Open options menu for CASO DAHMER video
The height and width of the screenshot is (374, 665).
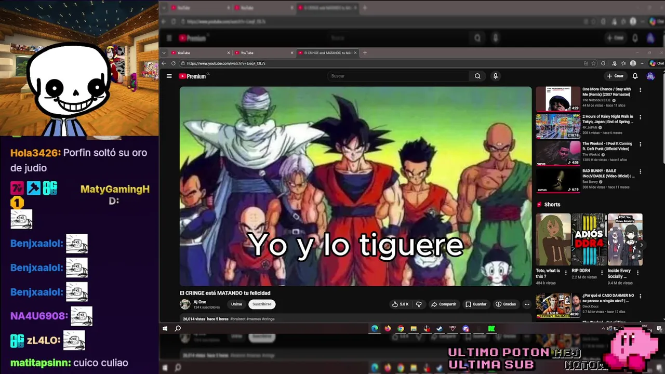pos(640,296)
